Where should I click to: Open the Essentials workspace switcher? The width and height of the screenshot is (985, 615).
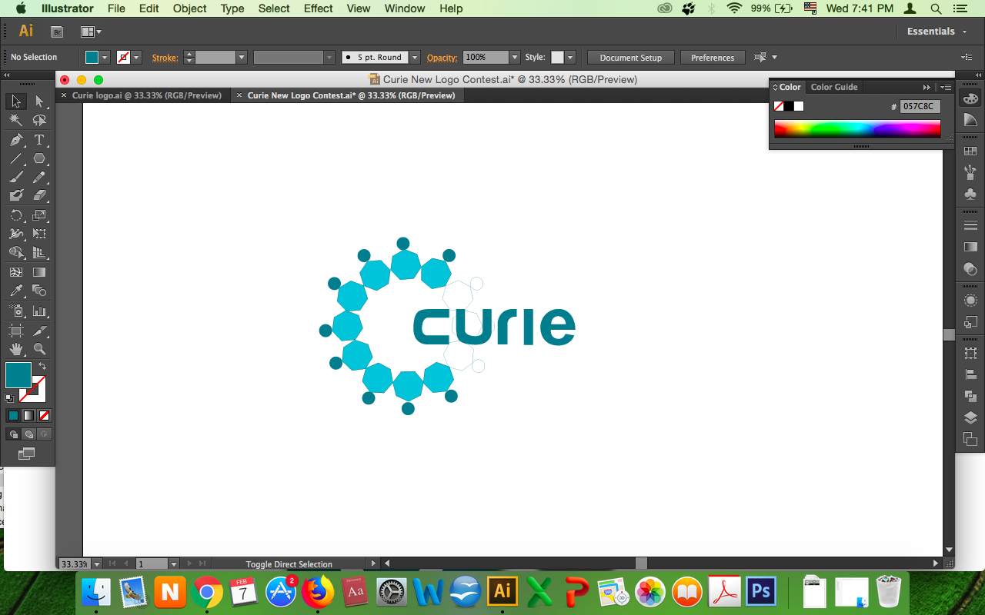tap(936, 32)
